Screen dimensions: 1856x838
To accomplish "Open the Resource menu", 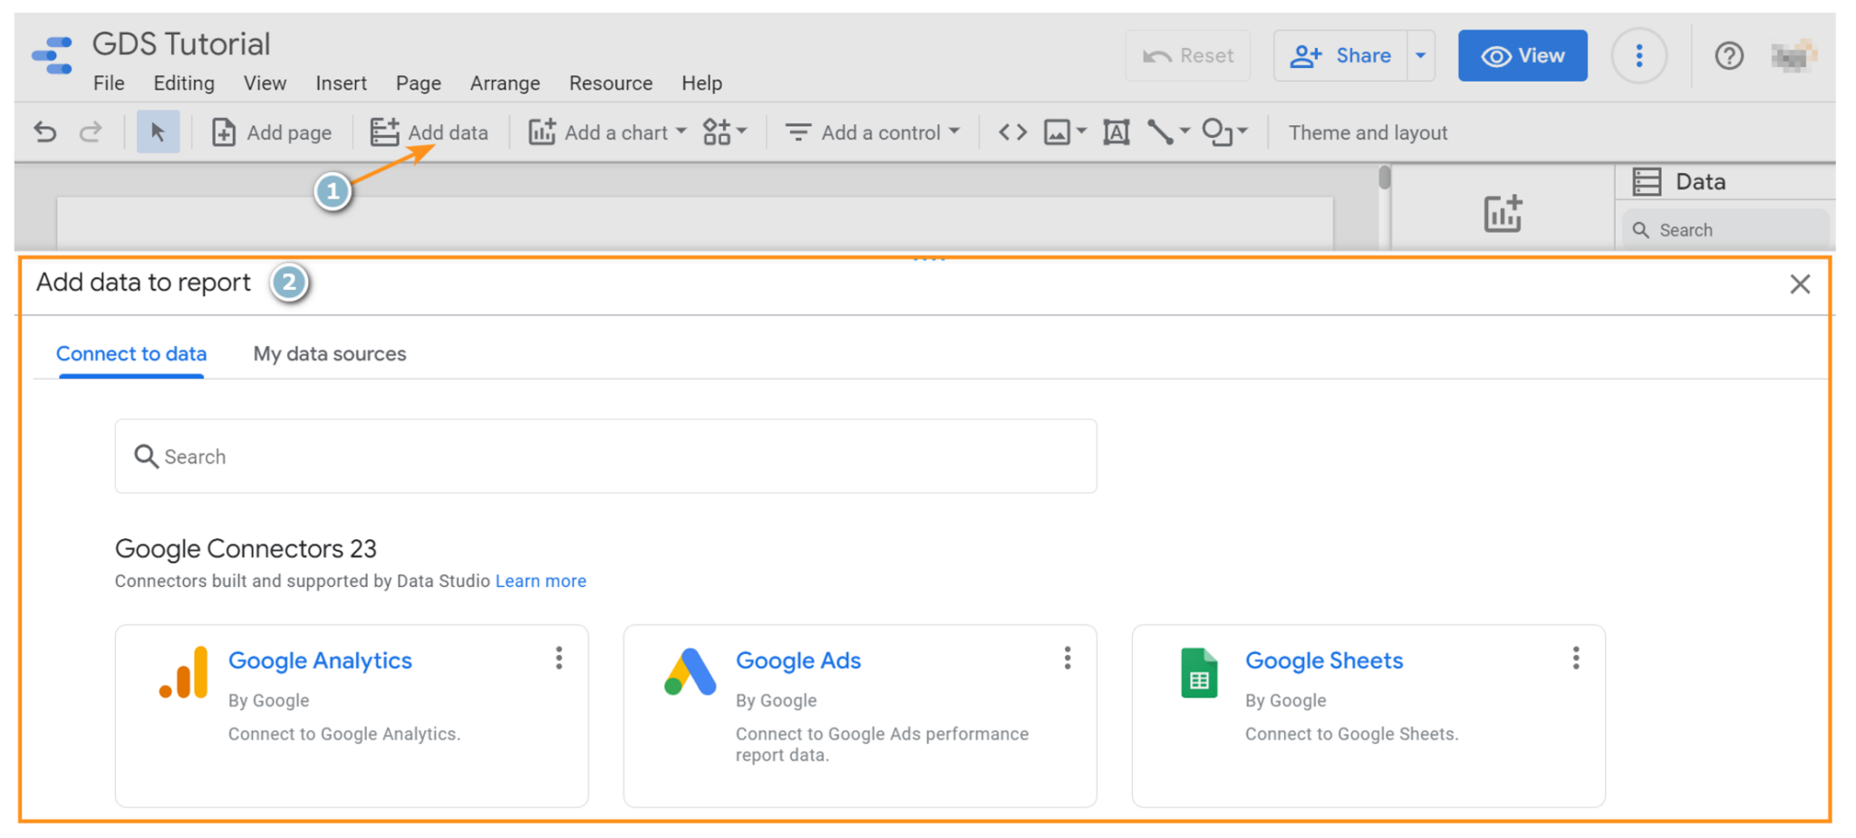I will [610, 83].
